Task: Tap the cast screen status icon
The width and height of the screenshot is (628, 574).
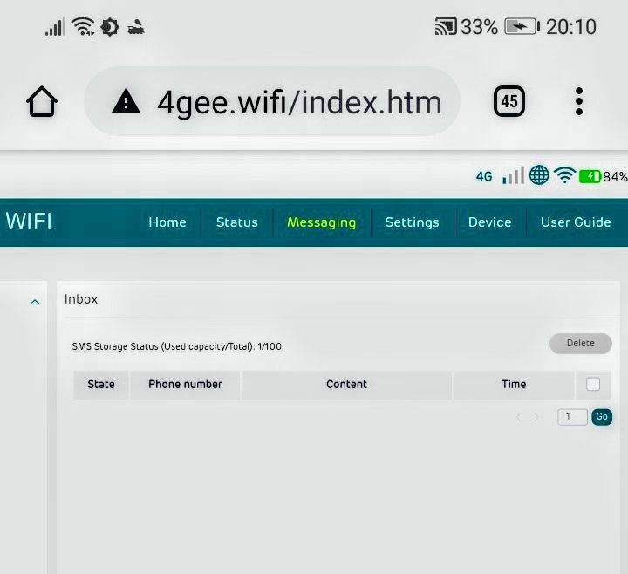Action: [446, 26]
